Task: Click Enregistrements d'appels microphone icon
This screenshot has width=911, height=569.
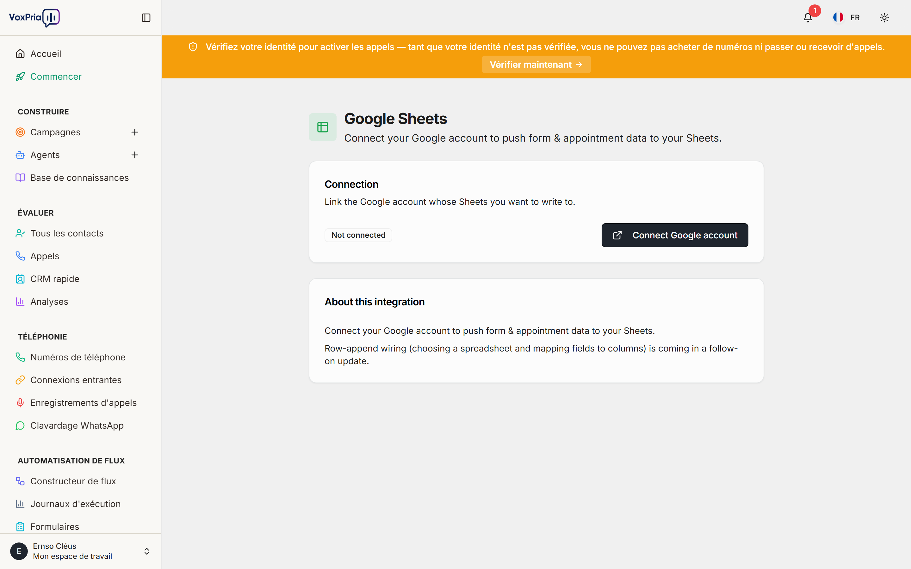Action: (20, 403)
